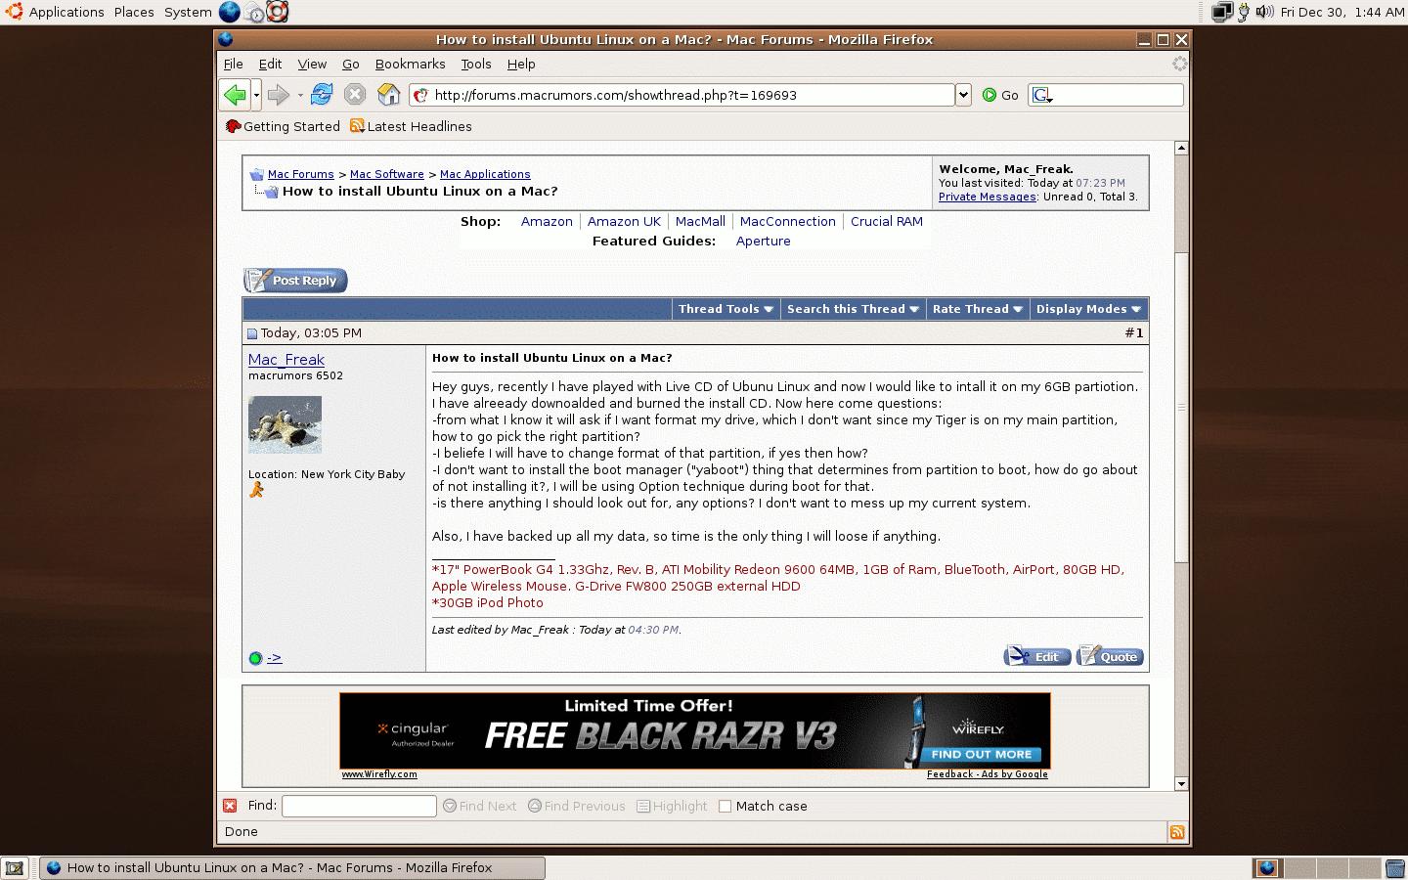Launch the mail clock icon in top panel
The image size is (1408, 880).
(x=254, y=12)
